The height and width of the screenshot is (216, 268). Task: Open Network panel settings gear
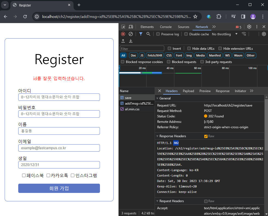point(264,34)
